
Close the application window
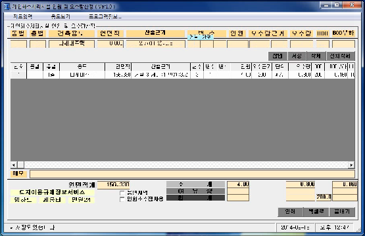tap(352, 5)
